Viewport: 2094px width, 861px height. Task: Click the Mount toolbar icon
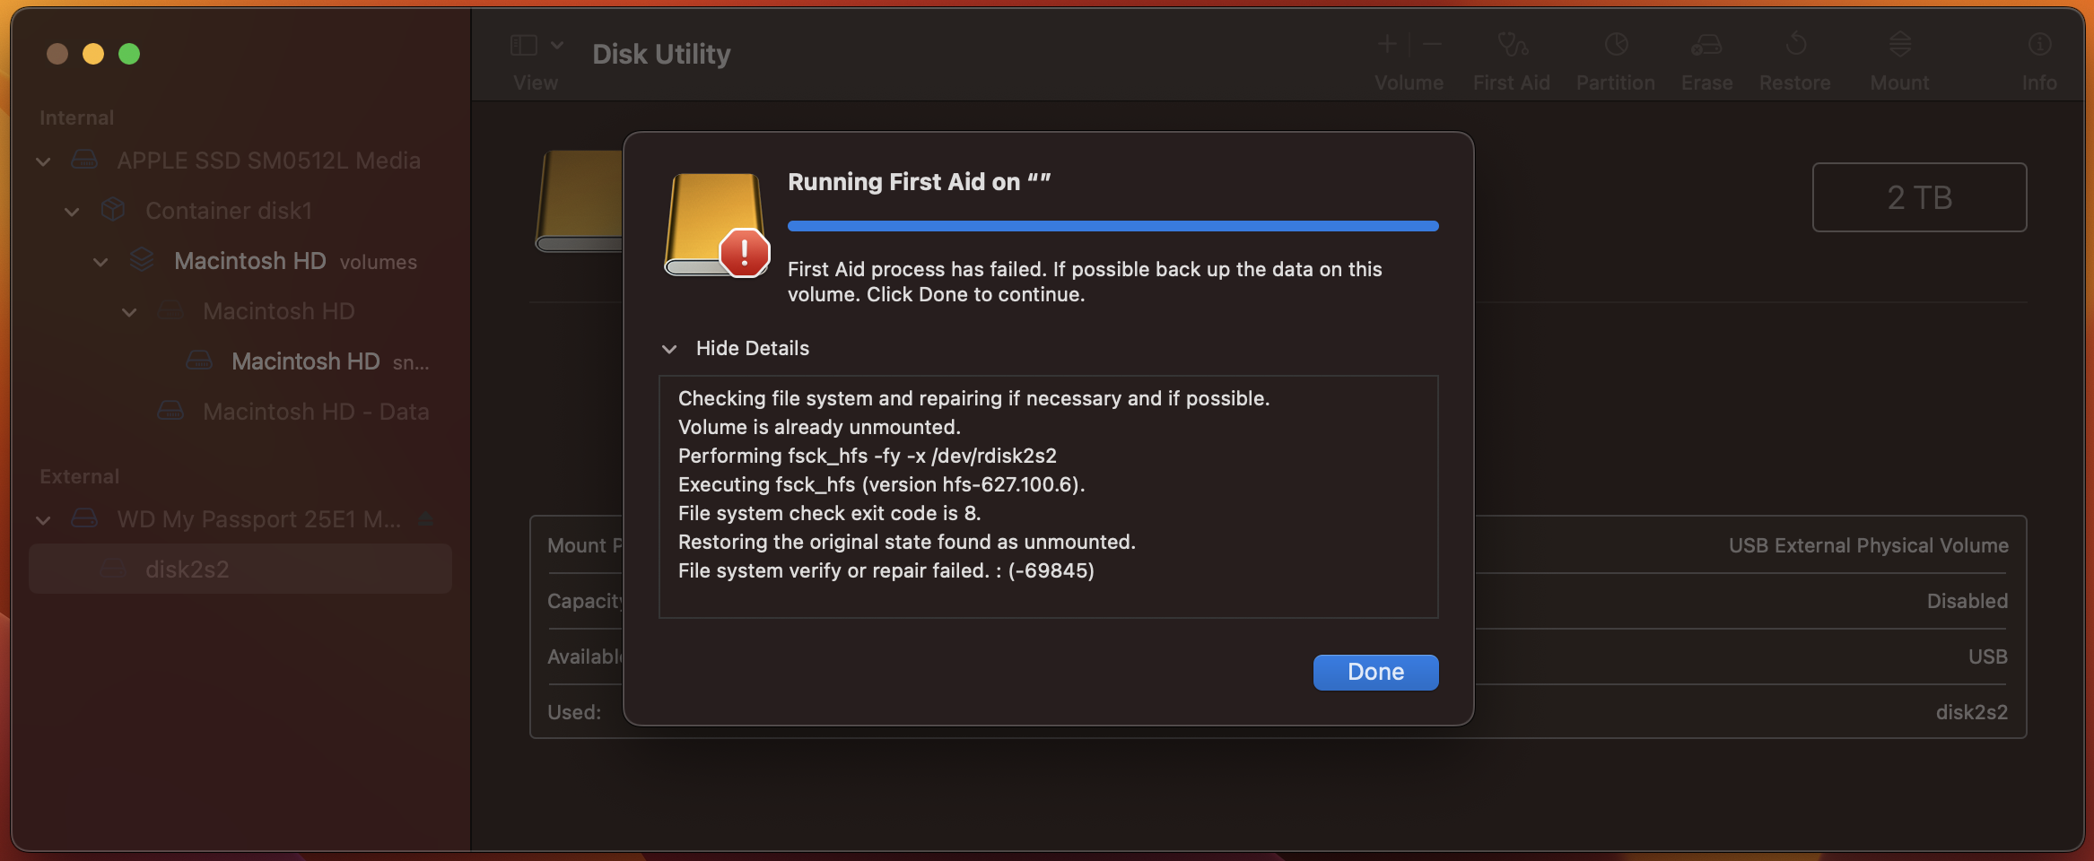1899,45
